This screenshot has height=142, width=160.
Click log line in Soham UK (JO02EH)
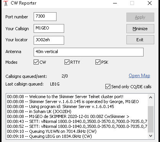[x=39, y=111]
